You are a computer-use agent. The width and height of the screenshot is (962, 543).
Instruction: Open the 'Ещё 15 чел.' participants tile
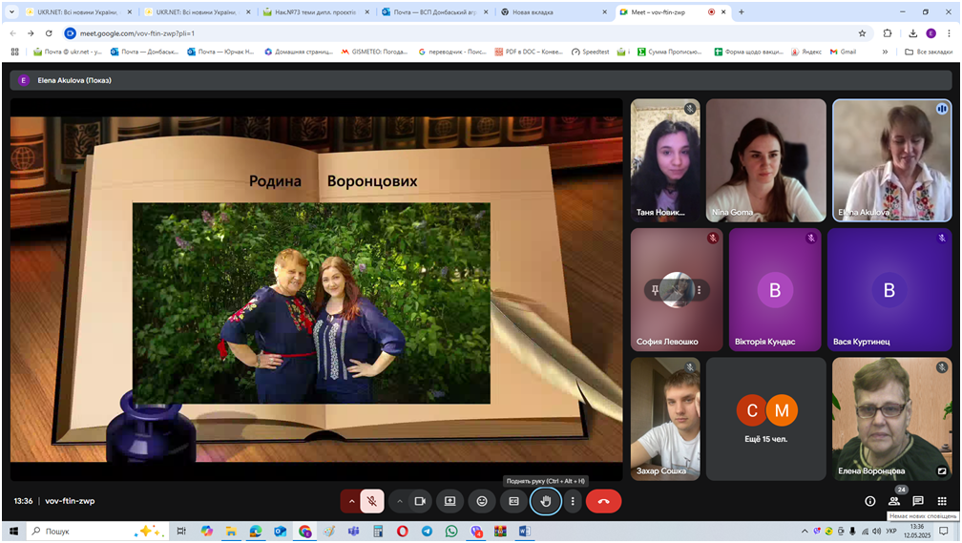[x=765, y=419]
